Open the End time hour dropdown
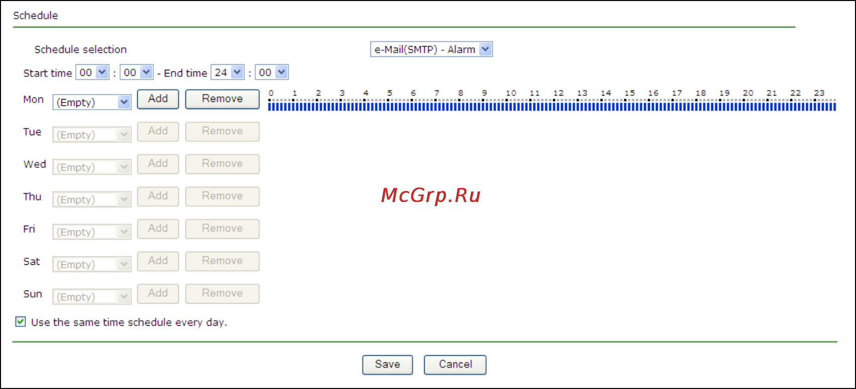 click(x=227, y=72)
